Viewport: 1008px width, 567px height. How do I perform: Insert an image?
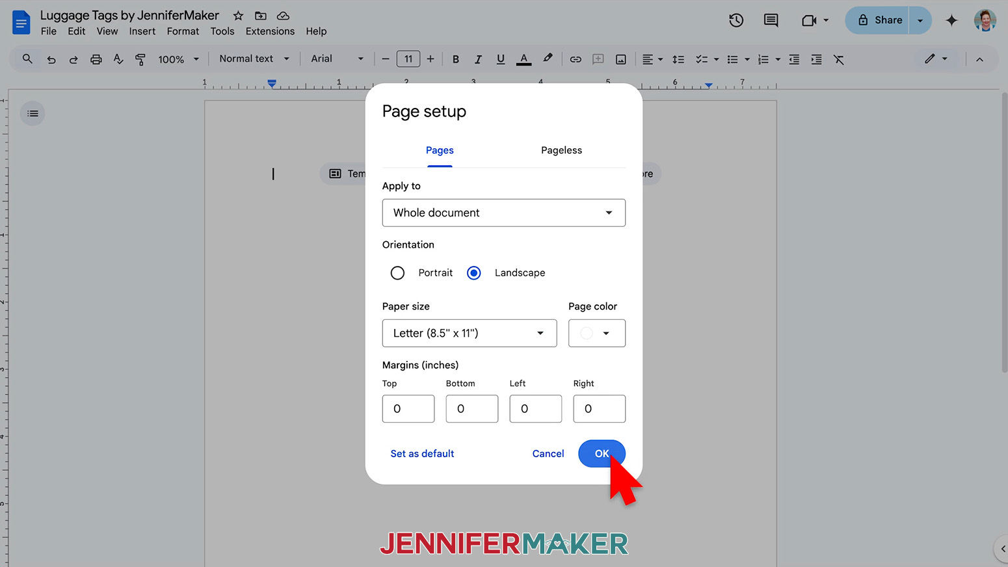[621, 59]
